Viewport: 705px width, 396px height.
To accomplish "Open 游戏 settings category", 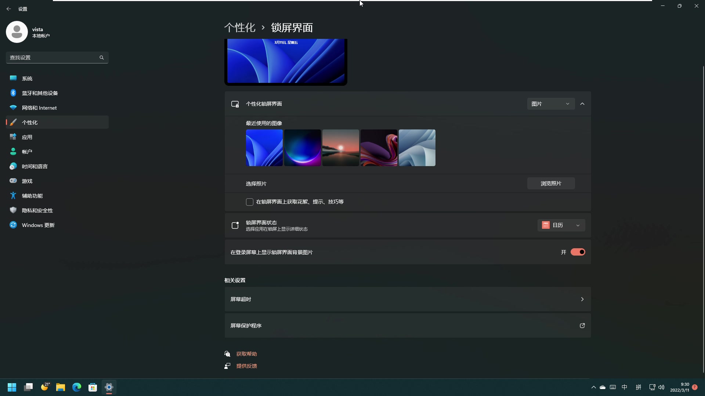I will click(x=57, y=181).
